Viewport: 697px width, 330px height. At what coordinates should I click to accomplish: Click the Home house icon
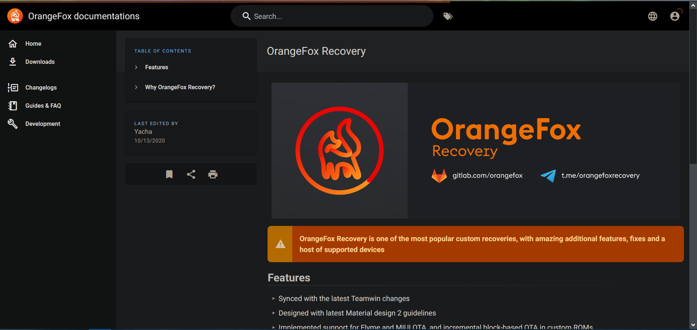[13, 44]
